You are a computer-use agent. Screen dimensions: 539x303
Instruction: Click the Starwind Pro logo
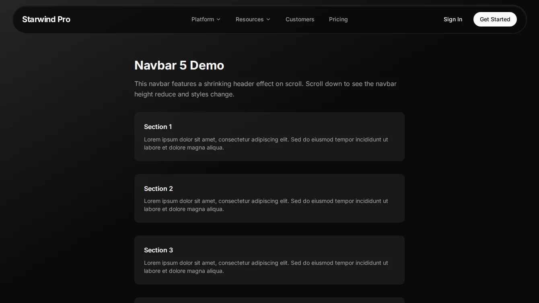point(46,19)
